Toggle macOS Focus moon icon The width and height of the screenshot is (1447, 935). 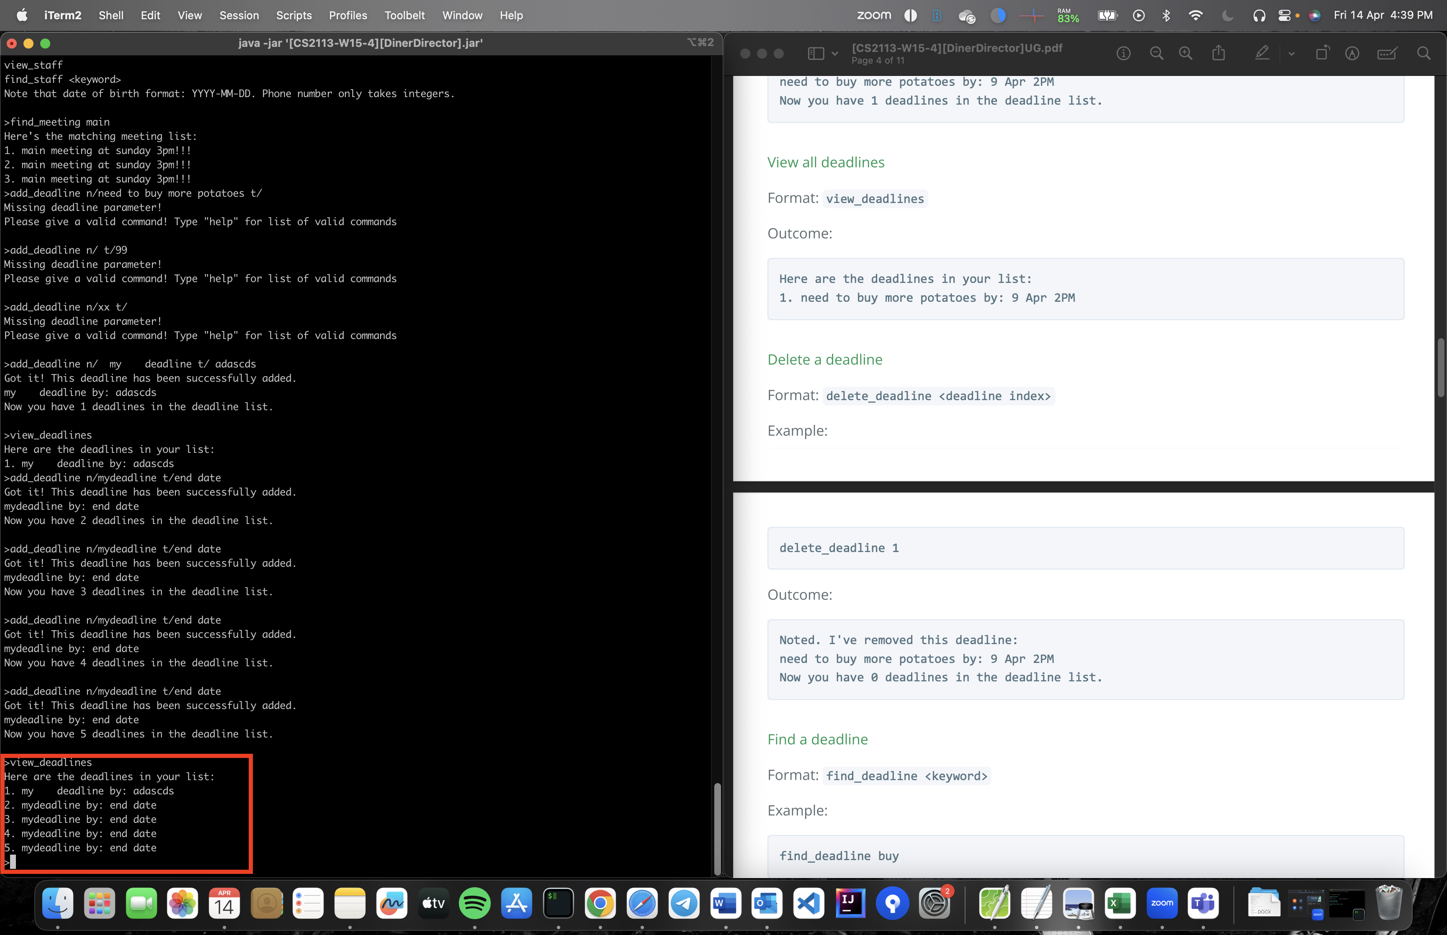coord(1227,15)
